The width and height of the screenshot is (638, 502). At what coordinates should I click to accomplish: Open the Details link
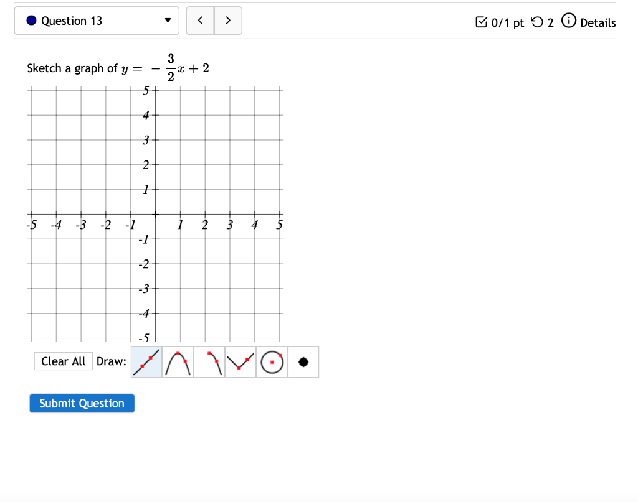tap(598, 22)
